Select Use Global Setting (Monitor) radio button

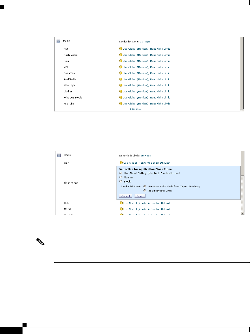coord(121,173)
